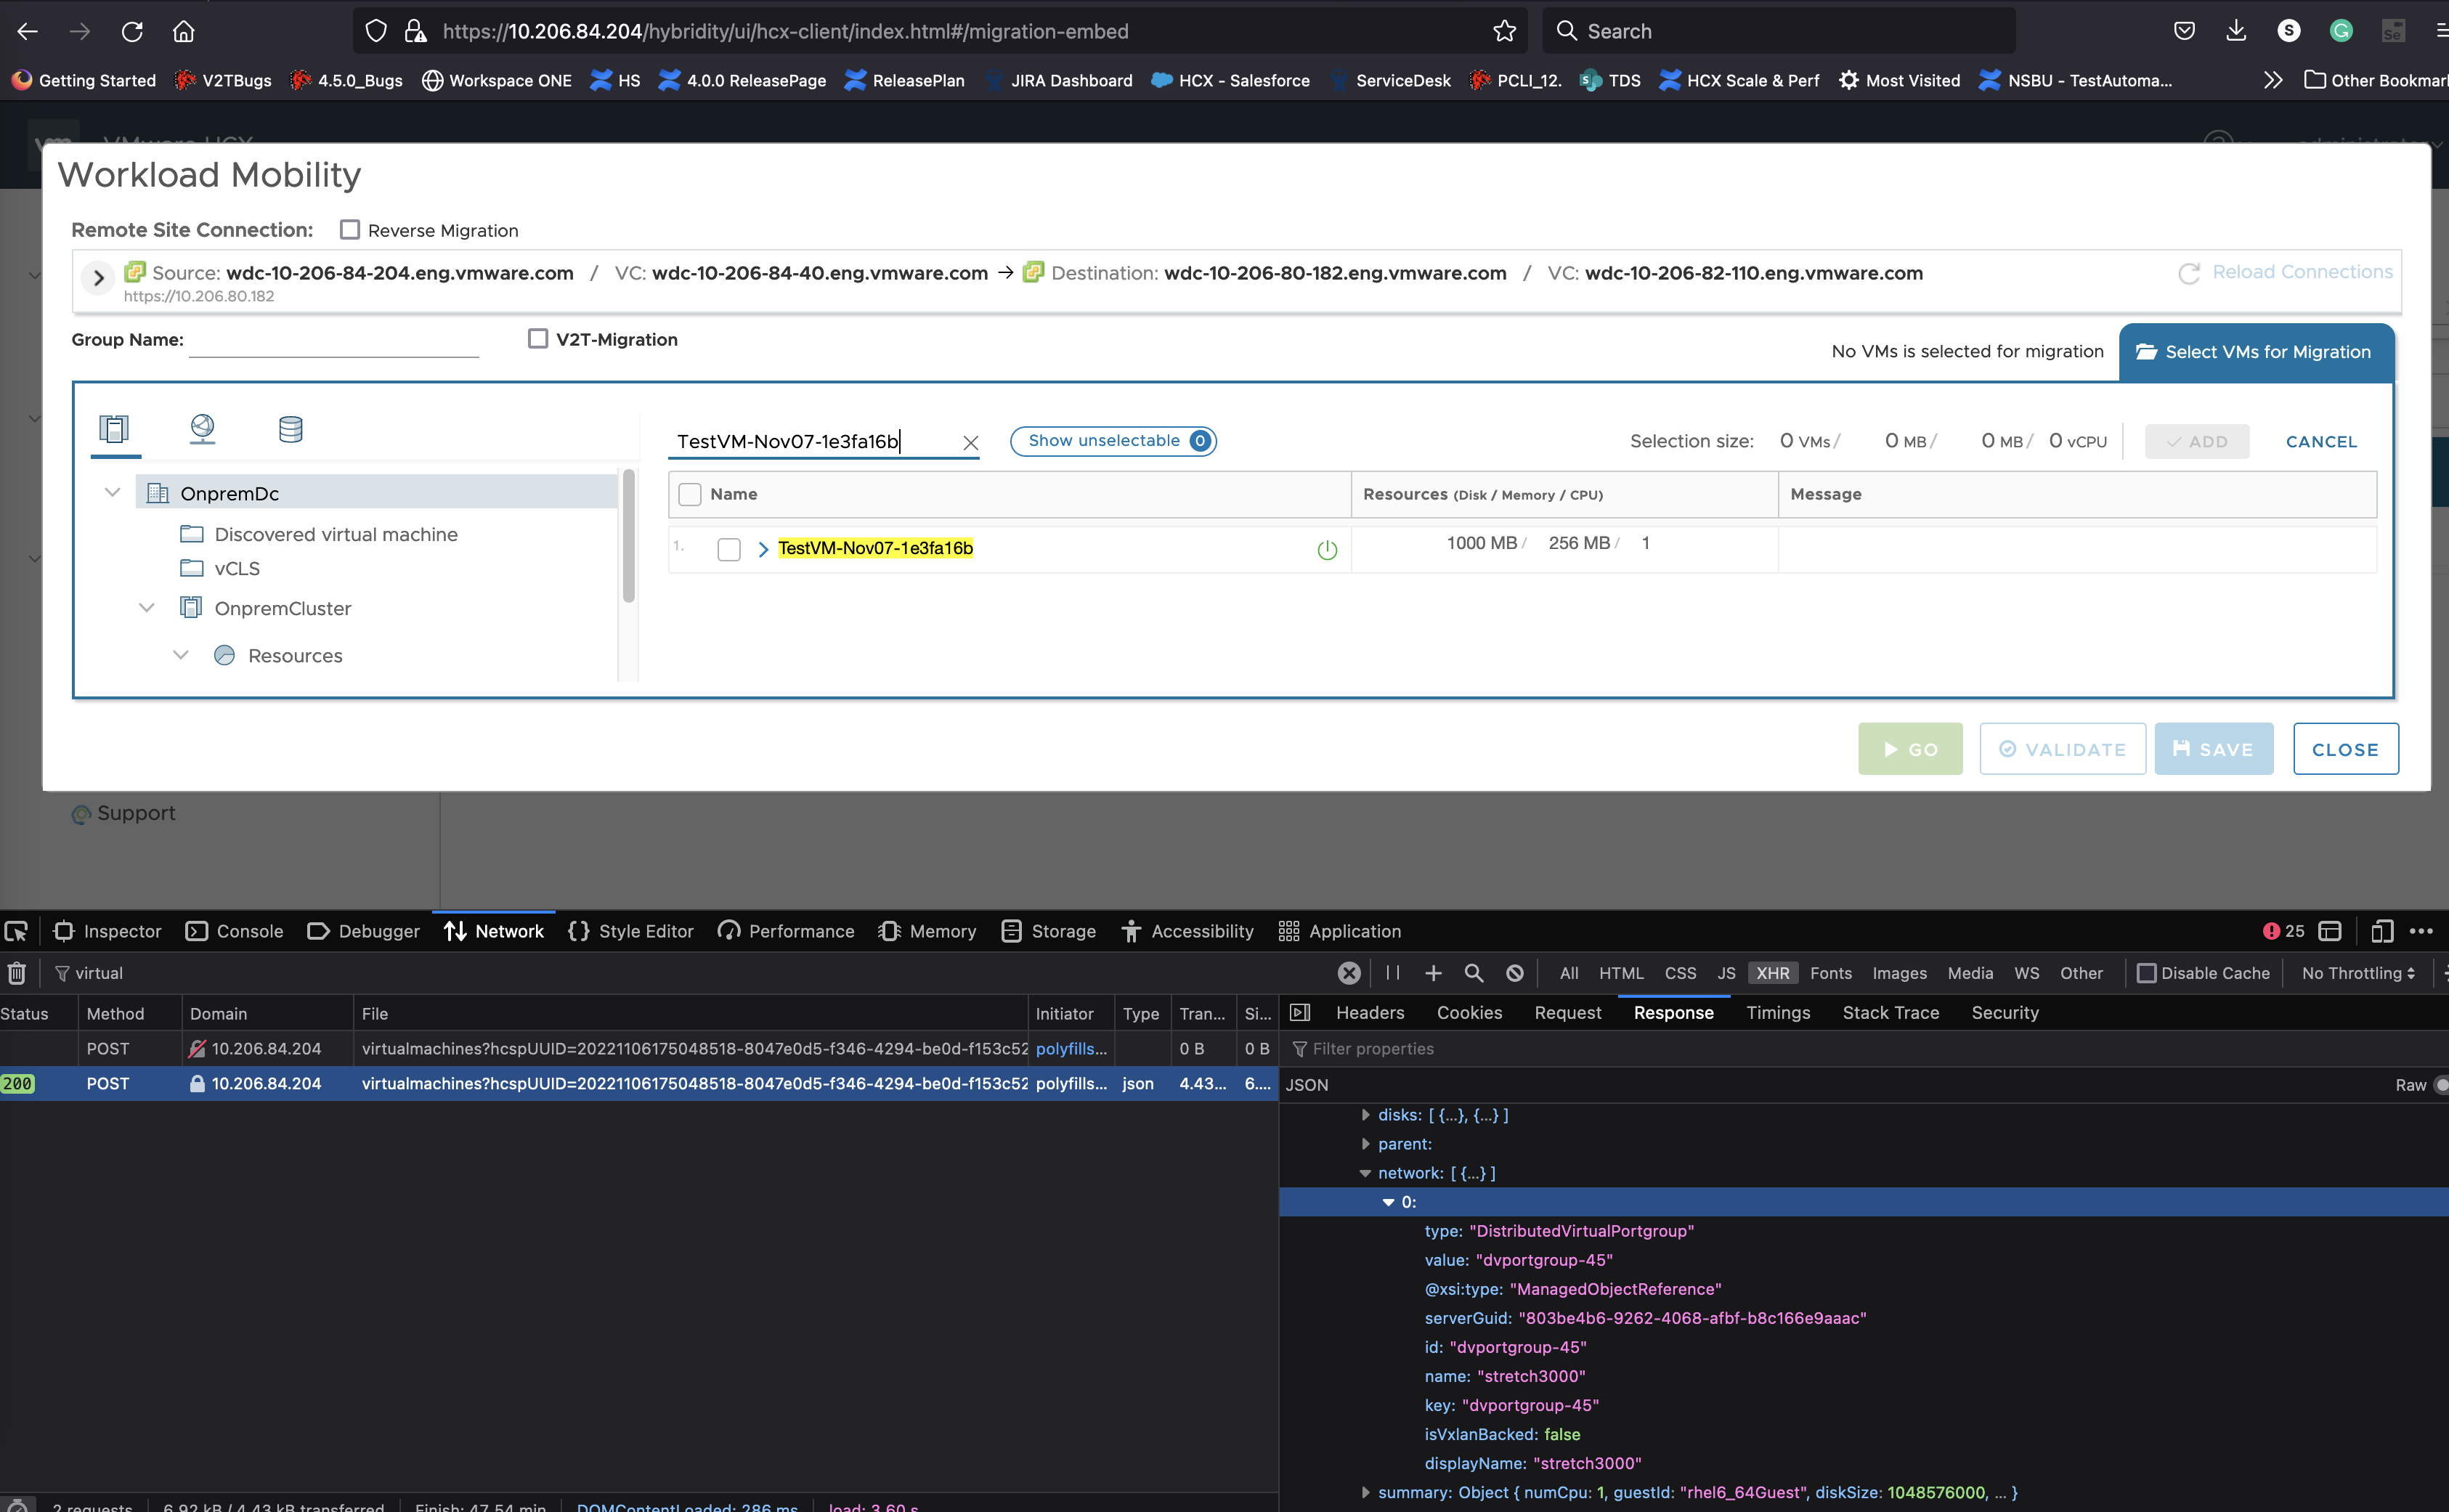
Task: Collapse the OnpremDc tree node
Action: pos(112,493)
